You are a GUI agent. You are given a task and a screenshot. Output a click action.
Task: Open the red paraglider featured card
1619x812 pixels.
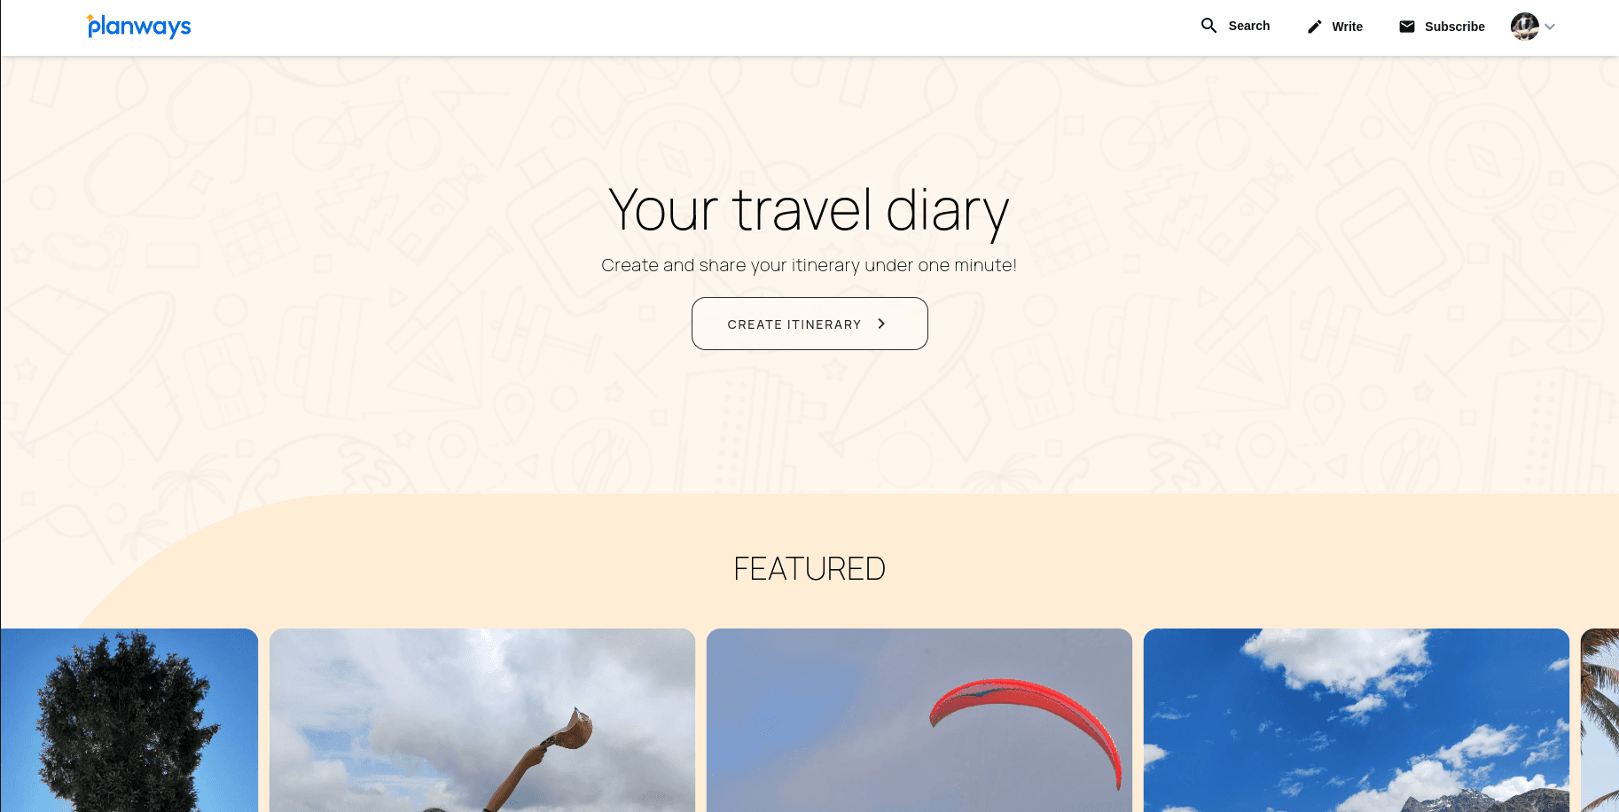click(x=919, y=720)
